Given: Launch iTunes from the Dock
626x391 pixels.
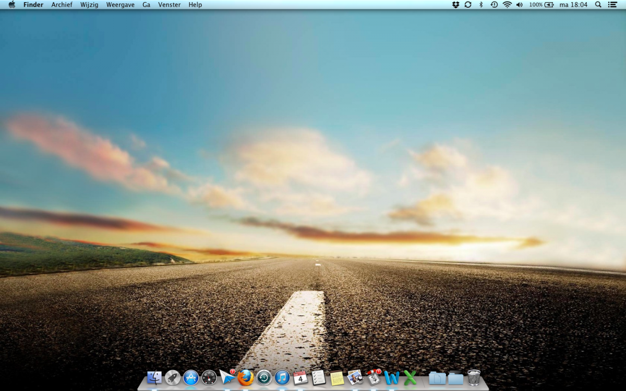Looking at the screenshot, I should coord(282,377).
